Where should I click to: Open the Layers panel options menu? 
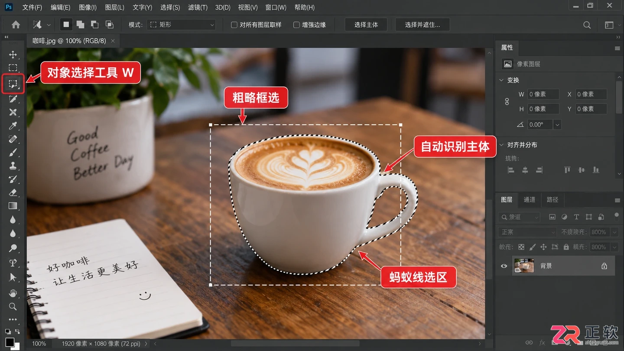617,200
